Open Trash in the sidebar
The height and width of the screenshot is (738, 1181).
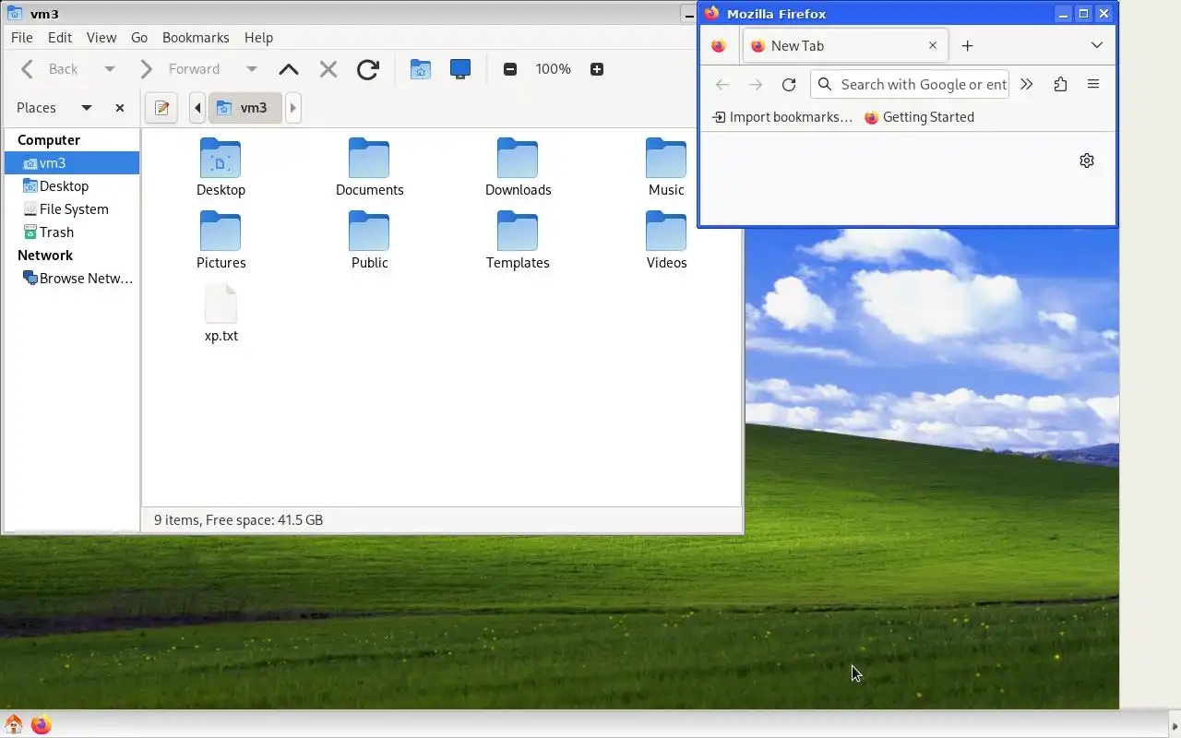click(x=72, y=232)
